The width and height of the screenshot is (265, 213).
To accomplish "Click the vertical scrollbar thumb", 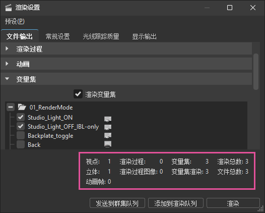I will click(256, 72).
